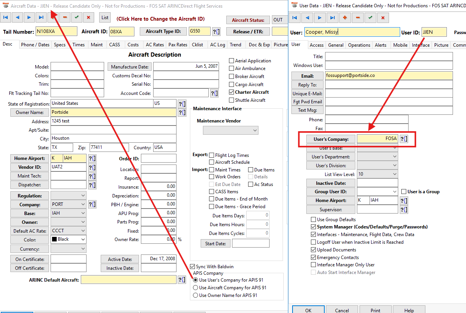Add new record with plus icon in User Data
The image size is (466, 313).
(x=345, y=18)
